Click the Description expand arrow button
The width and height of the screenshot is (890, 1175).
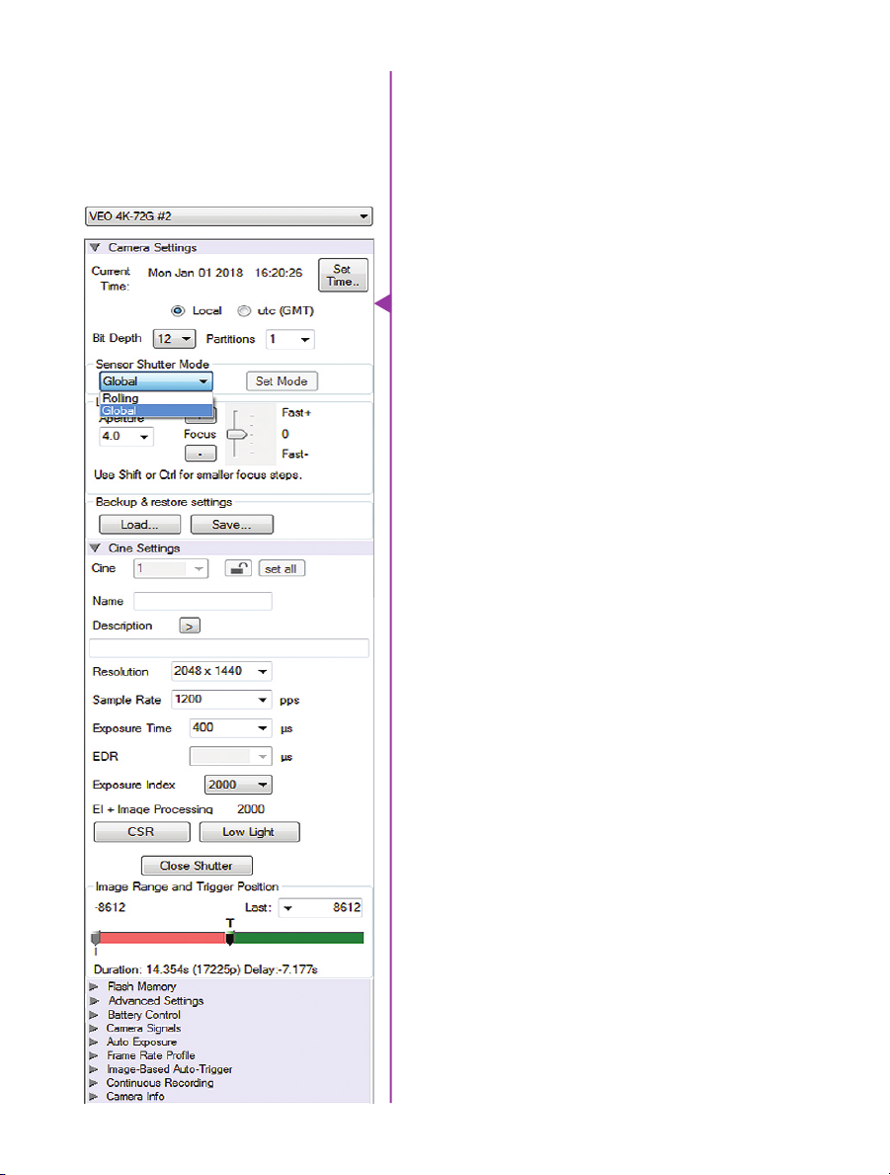pyautogui.click(x=190, y=626)
